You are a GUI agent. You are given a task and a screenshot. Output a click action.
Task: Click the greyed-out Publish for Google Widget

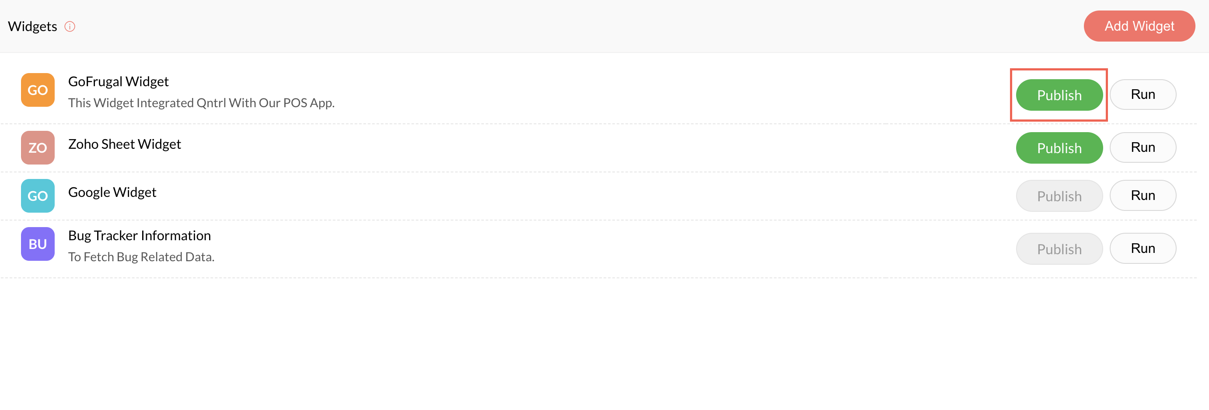pyautogui.click(x=1059, y=196)
